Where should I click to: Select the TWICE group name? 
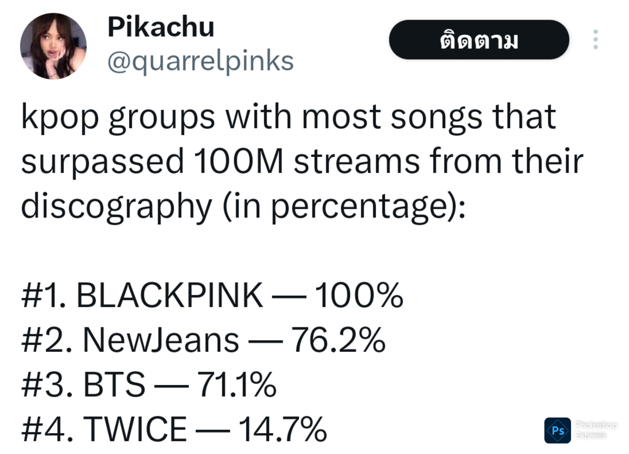(135, 429)
